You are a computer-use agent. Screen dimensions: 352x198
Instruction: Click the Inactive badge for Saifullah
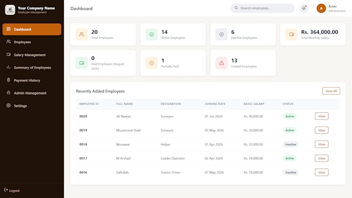point(291,173)
